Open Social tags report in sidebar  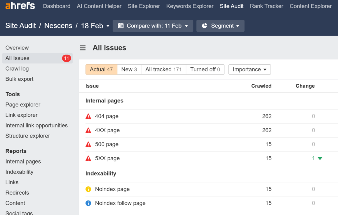coord(19,213)
